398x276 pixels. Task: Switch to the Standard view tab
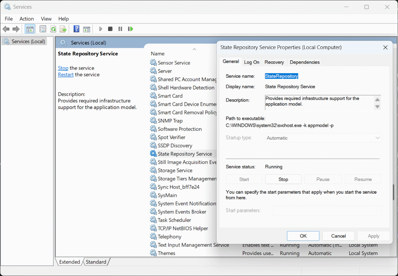96,262
